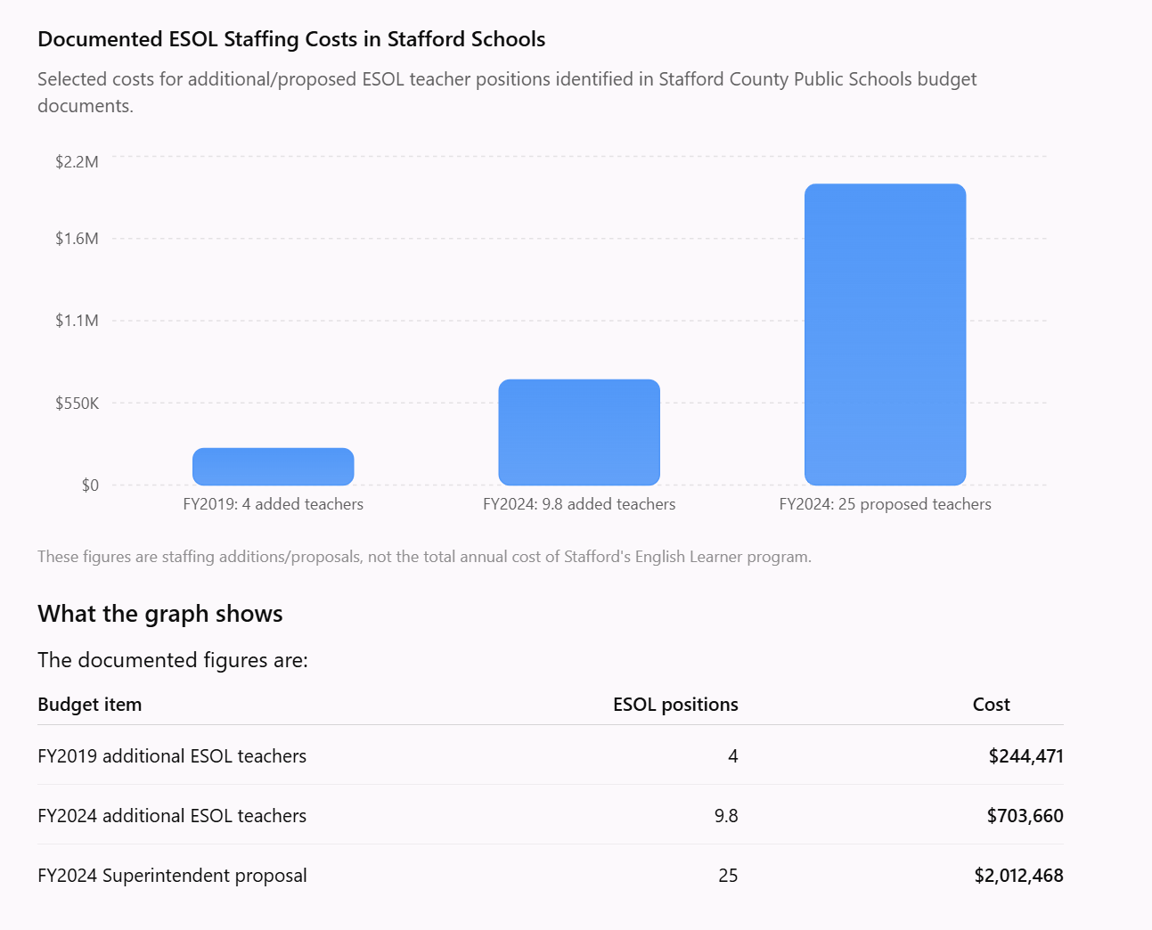Viewport: 1152px width, 930px height.
Task: Click the '$1.1M' y-axis label
Action: 77,320
